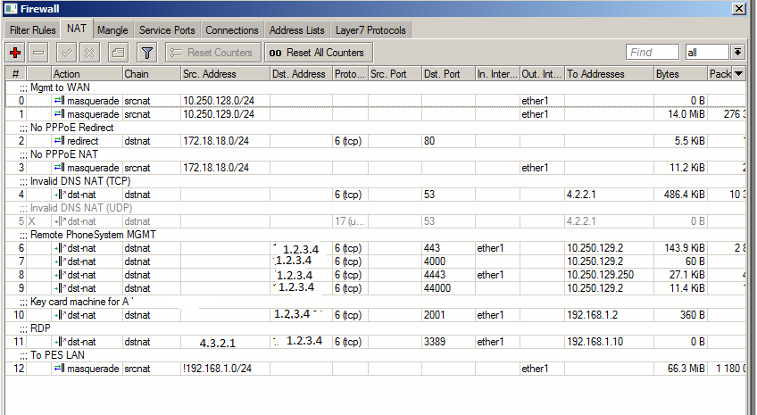This screenshot has width=757, height=415.
Task: Disable rule using X toolbar button
Action: (x=89, y=53)
